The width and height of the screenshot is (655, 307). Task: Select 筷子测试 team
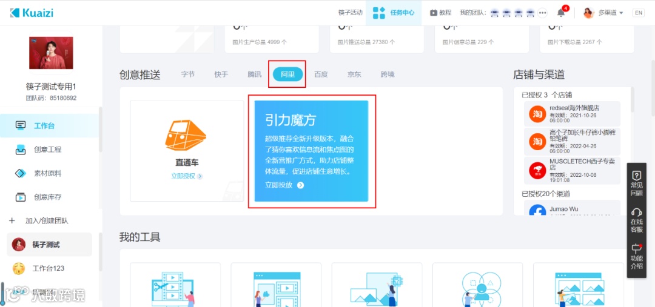point(49,245)
